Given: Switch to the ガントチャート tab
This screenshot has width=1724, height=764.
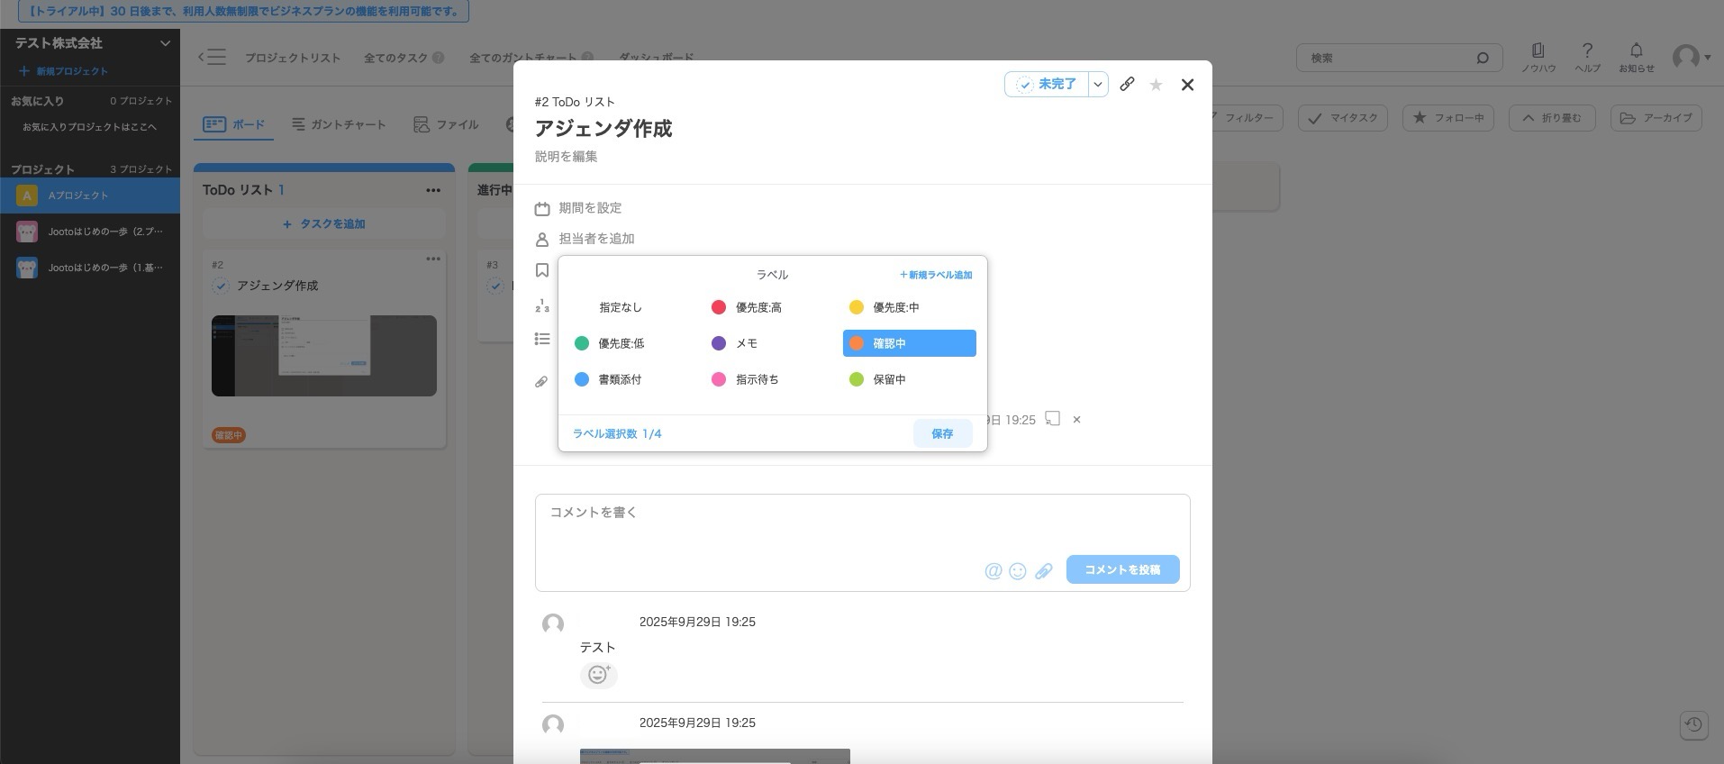Looking at the screenshot, I should (x=339, y=124).
